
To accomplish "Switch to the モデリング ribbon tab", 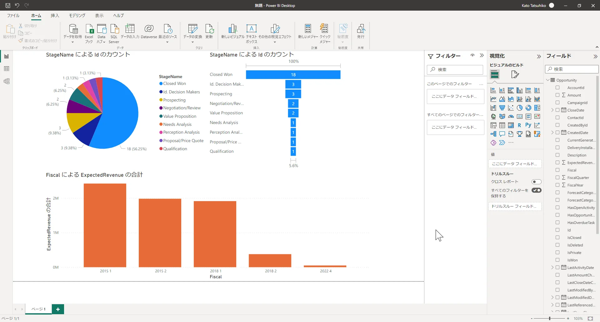I will click(x=77, y=15).
